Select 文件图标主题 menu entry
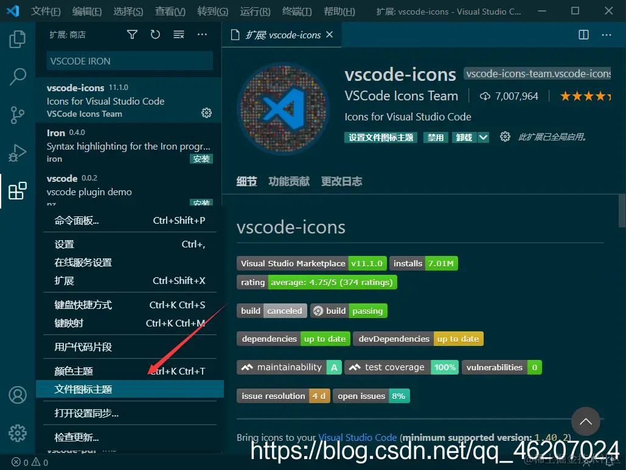626x470 pixels. [130, 389]
